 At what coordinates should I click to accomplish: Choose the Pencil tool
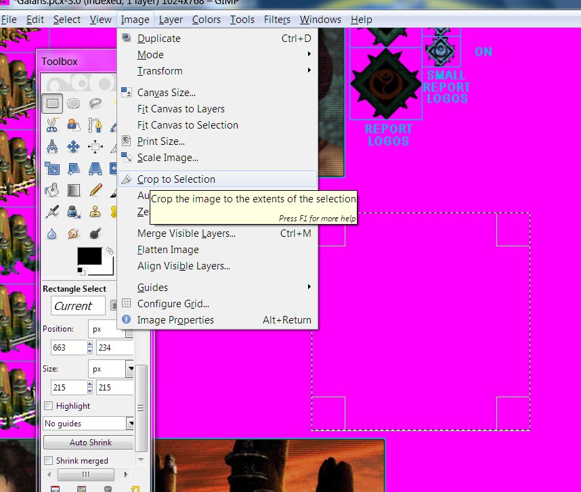95,190
